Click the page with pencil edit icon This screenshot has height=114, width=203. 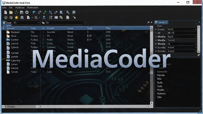40,12
